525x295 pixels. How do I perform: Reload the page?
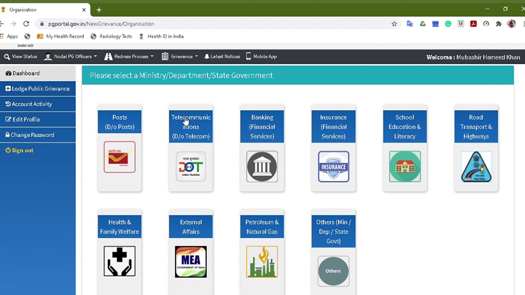[26, 24]
